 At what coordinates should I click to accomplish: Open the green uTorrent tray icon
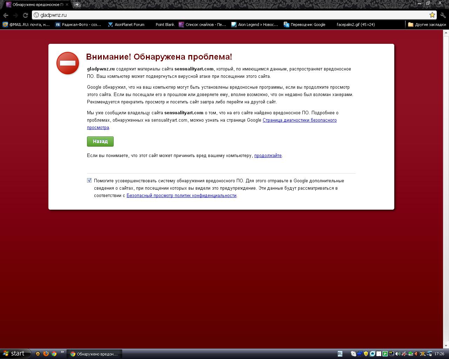pos(385,354)
